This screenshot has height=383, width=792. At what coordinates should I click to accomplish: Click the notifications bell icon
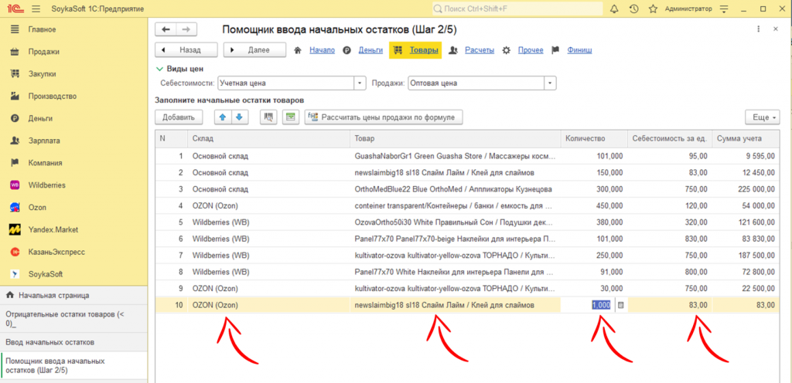point(615,9)
